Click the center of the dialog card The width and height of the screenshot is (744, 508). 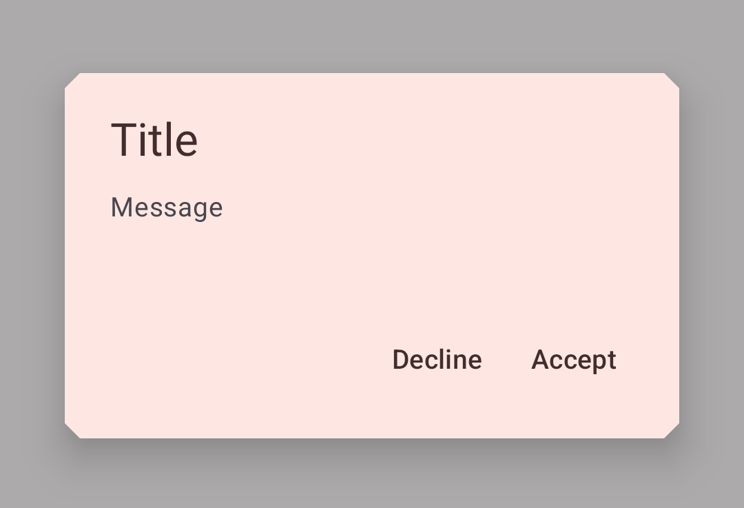[372, 254]
